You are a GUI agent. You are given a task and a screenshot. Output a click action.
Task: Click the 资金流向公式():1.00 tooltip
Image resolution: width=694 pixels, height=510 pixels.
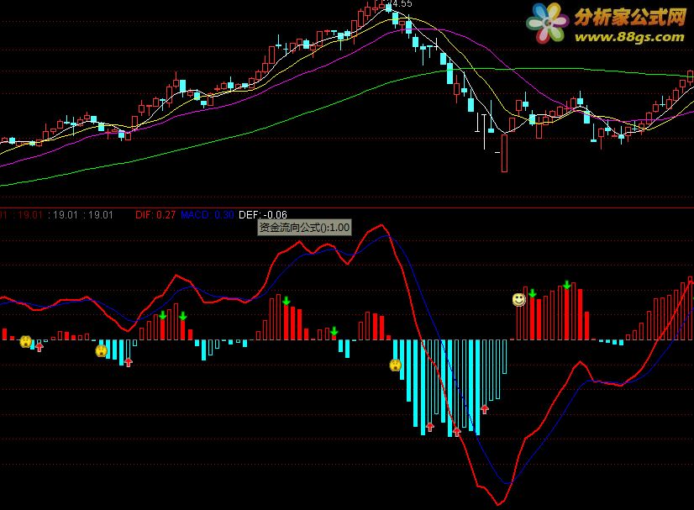[304, 228]
